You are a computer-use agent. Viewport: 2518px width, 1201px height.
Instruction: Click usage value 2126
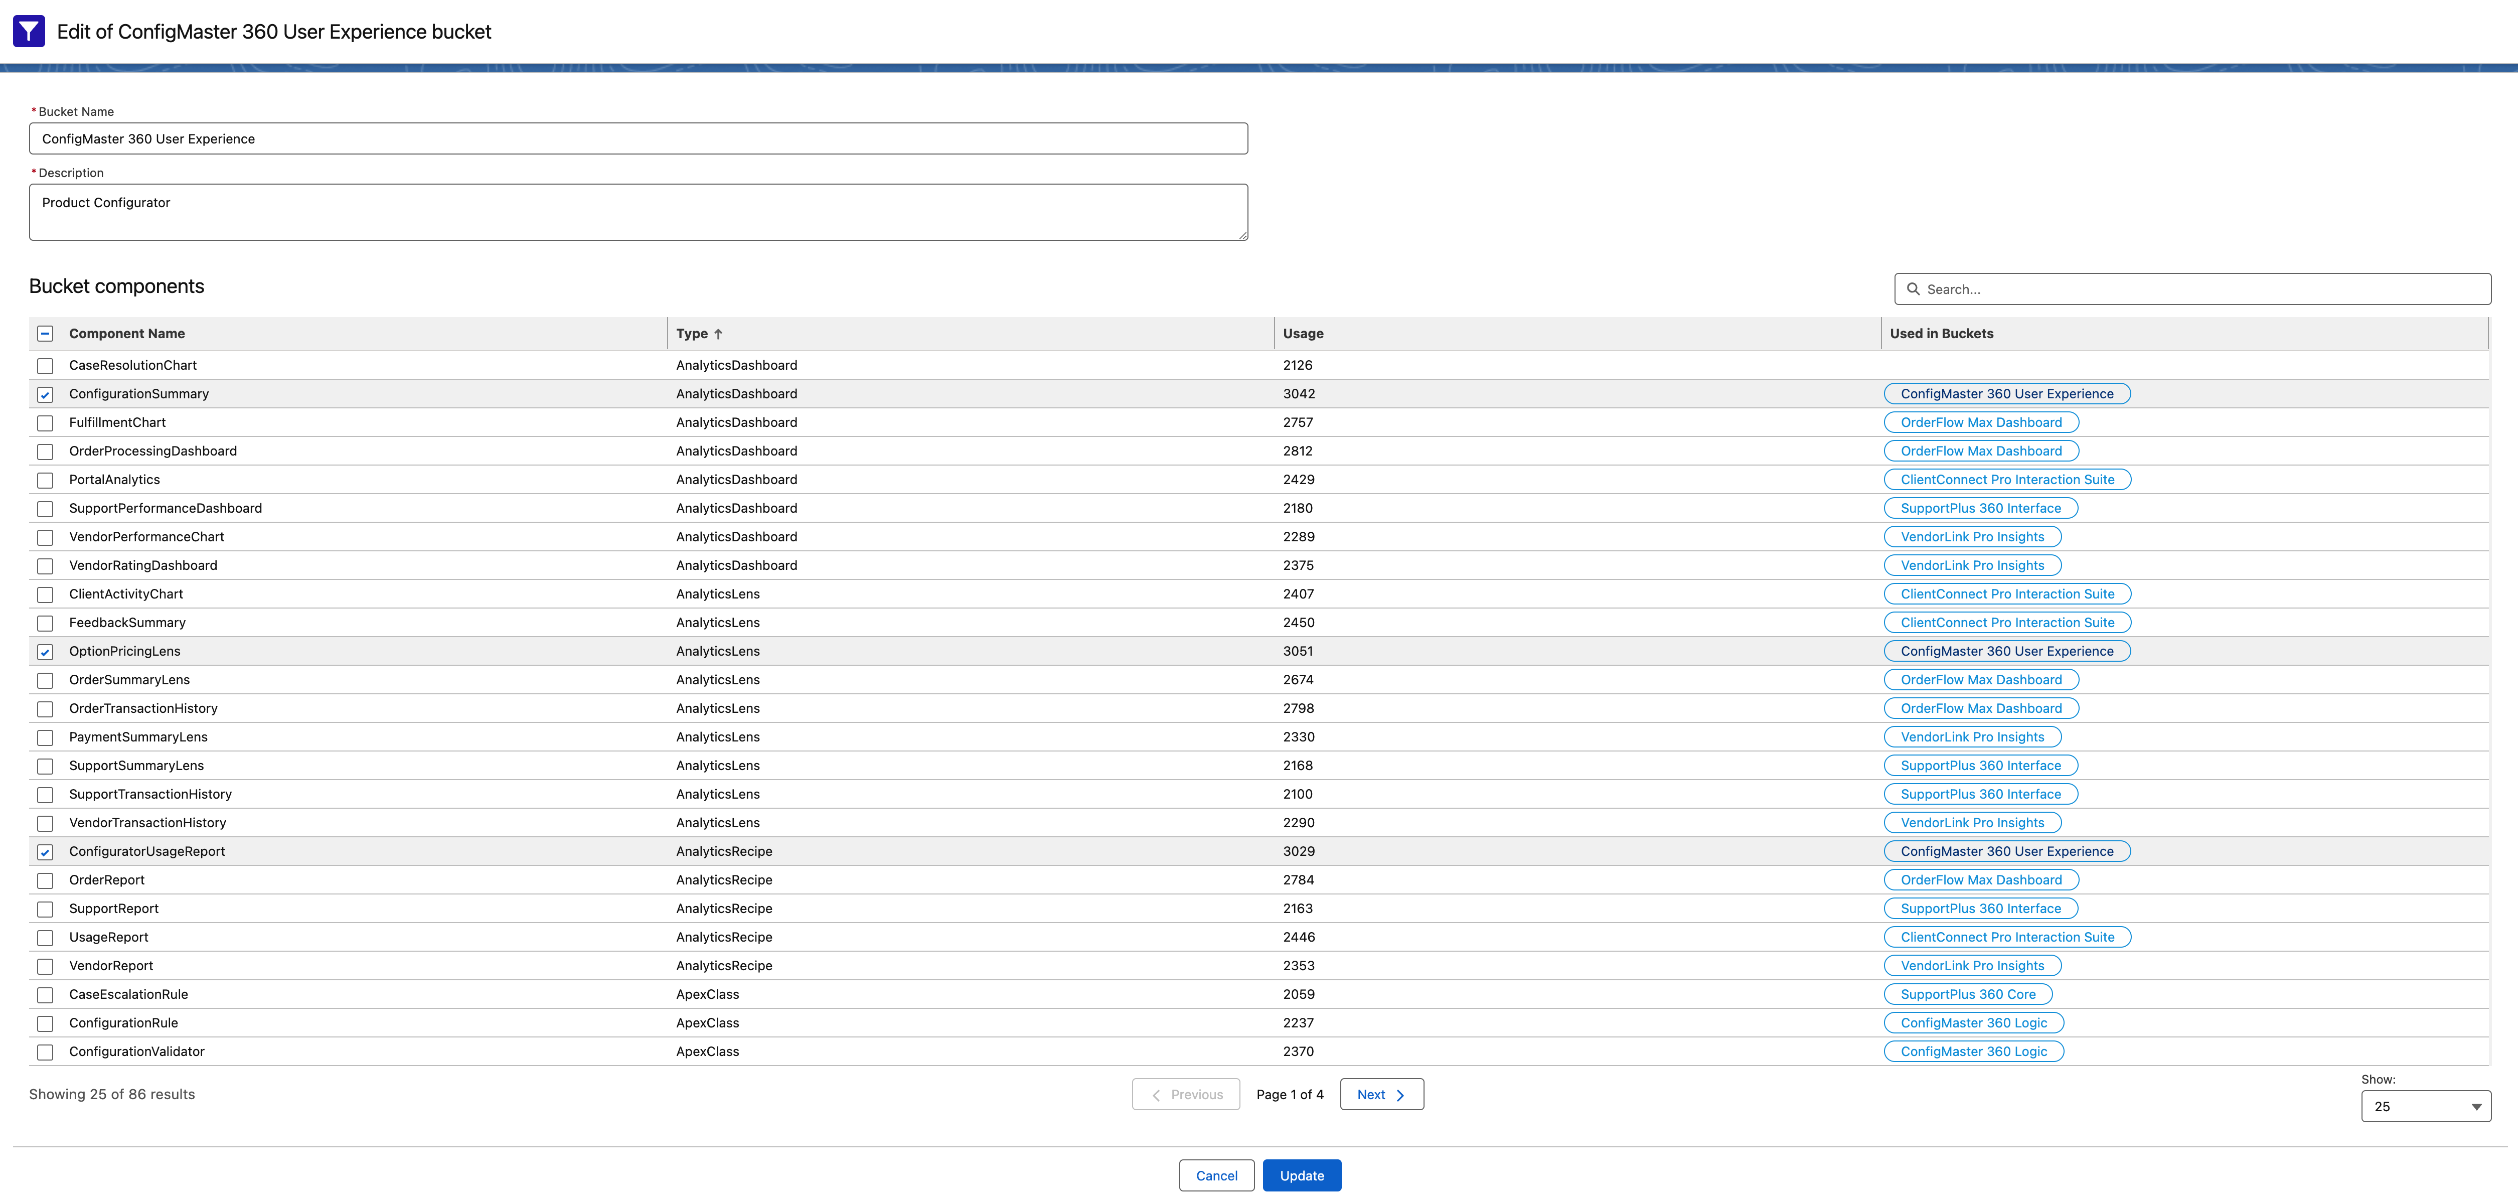tap(1298, 365)
